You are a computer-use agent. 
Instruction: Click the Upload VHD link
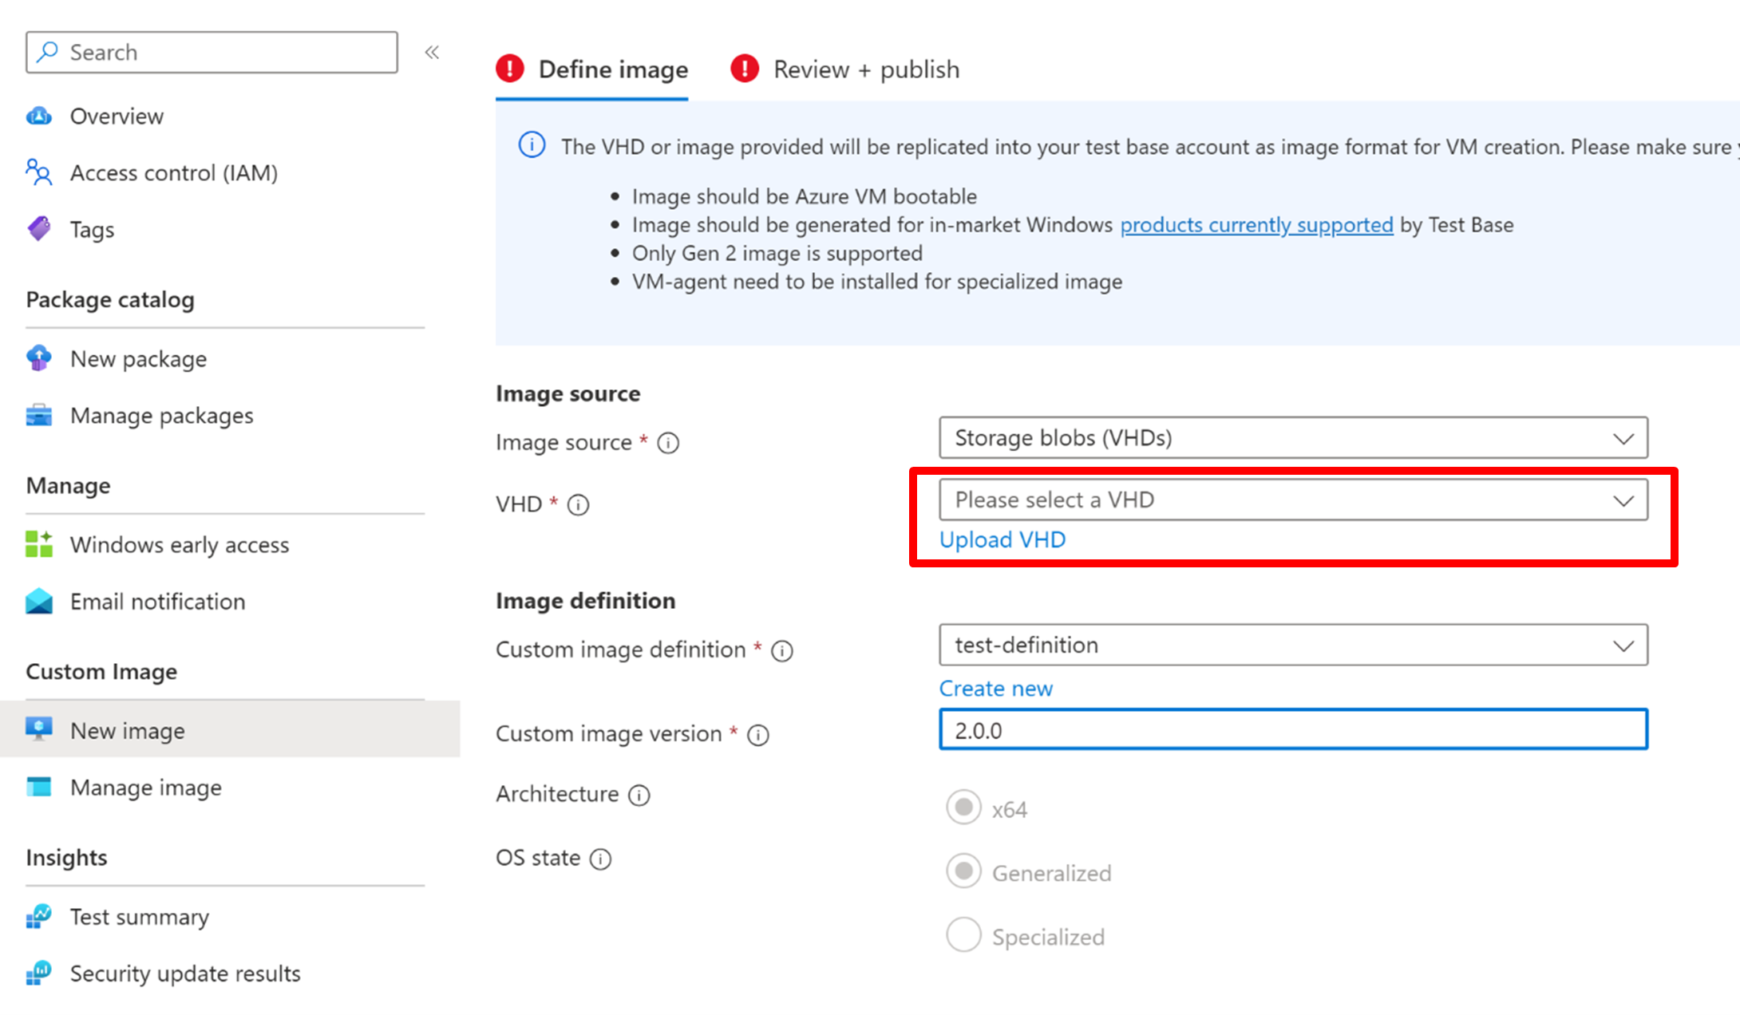[x=1002, y=540]
